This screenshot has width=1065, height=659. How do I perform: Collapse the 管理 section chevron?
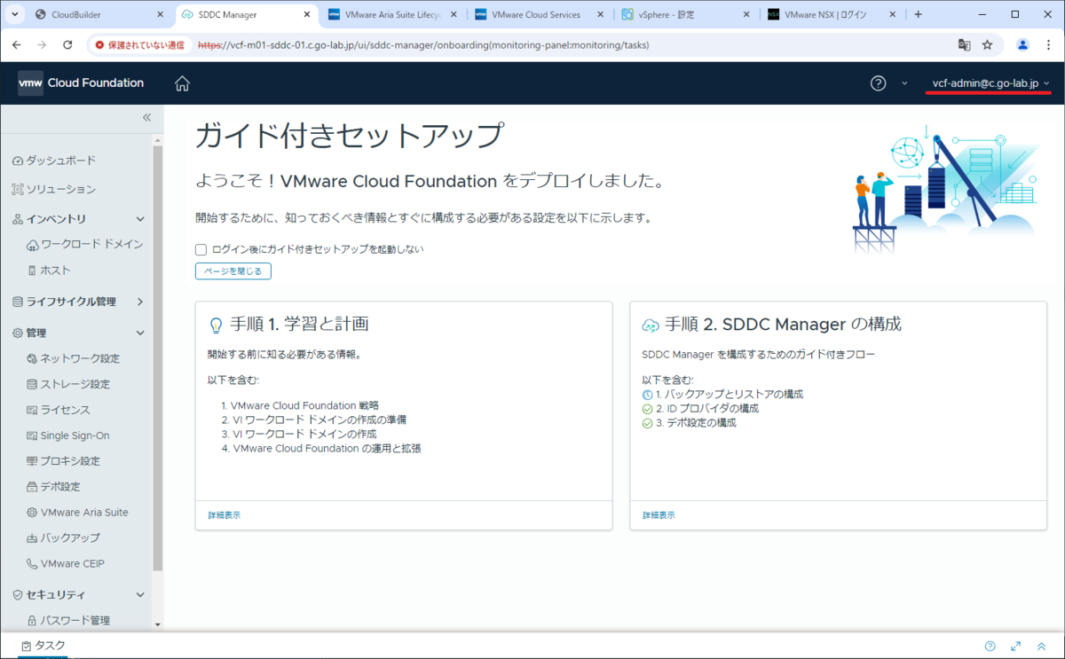click(139, 333)
